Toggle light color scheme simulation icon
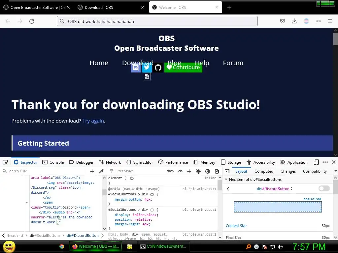Screen dimensions: 338x253 click(198, 171)
